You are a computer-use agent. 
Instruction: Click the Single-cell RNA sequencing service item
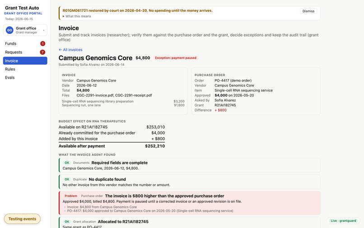pyautogui.click(x=243, y=90)
